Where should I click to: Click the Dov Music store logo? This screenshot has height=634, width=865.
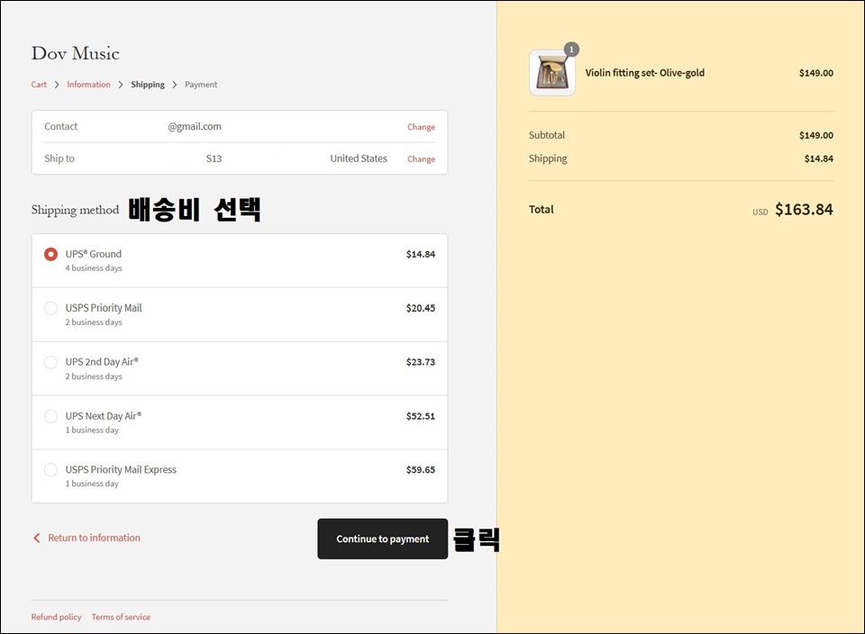[75, 53]
